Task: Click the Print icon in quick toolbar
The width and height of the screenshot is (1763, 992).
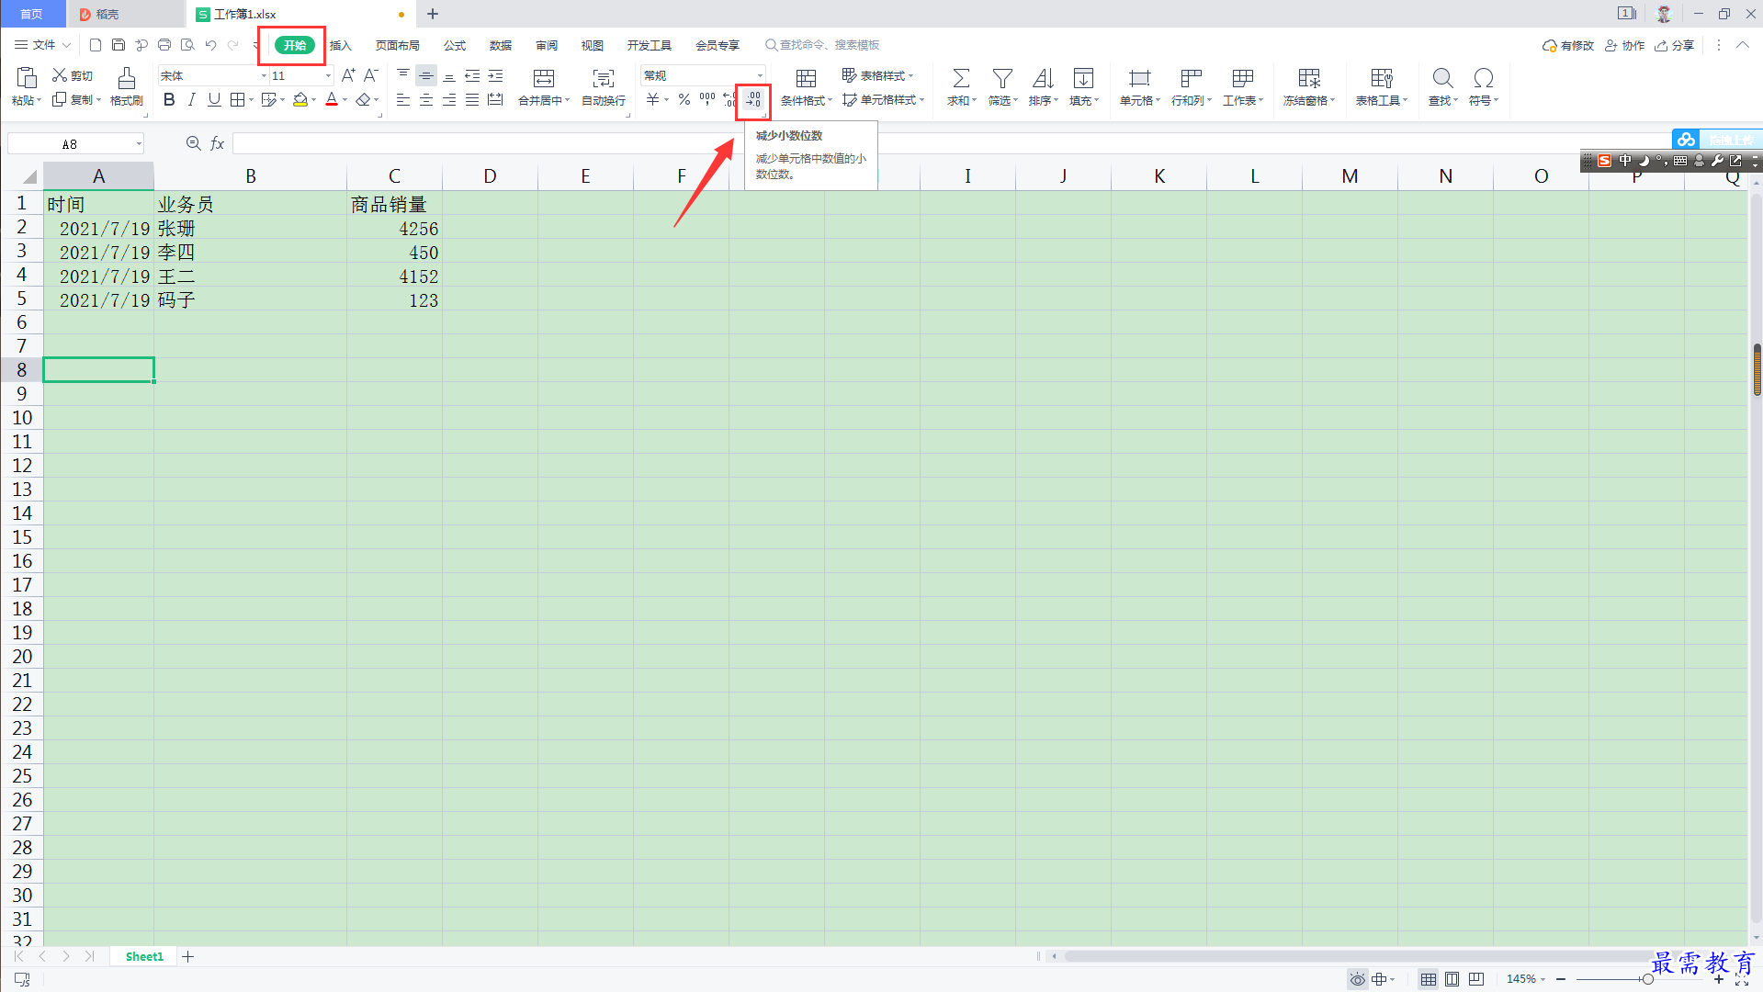Action: tap(164, 45)
